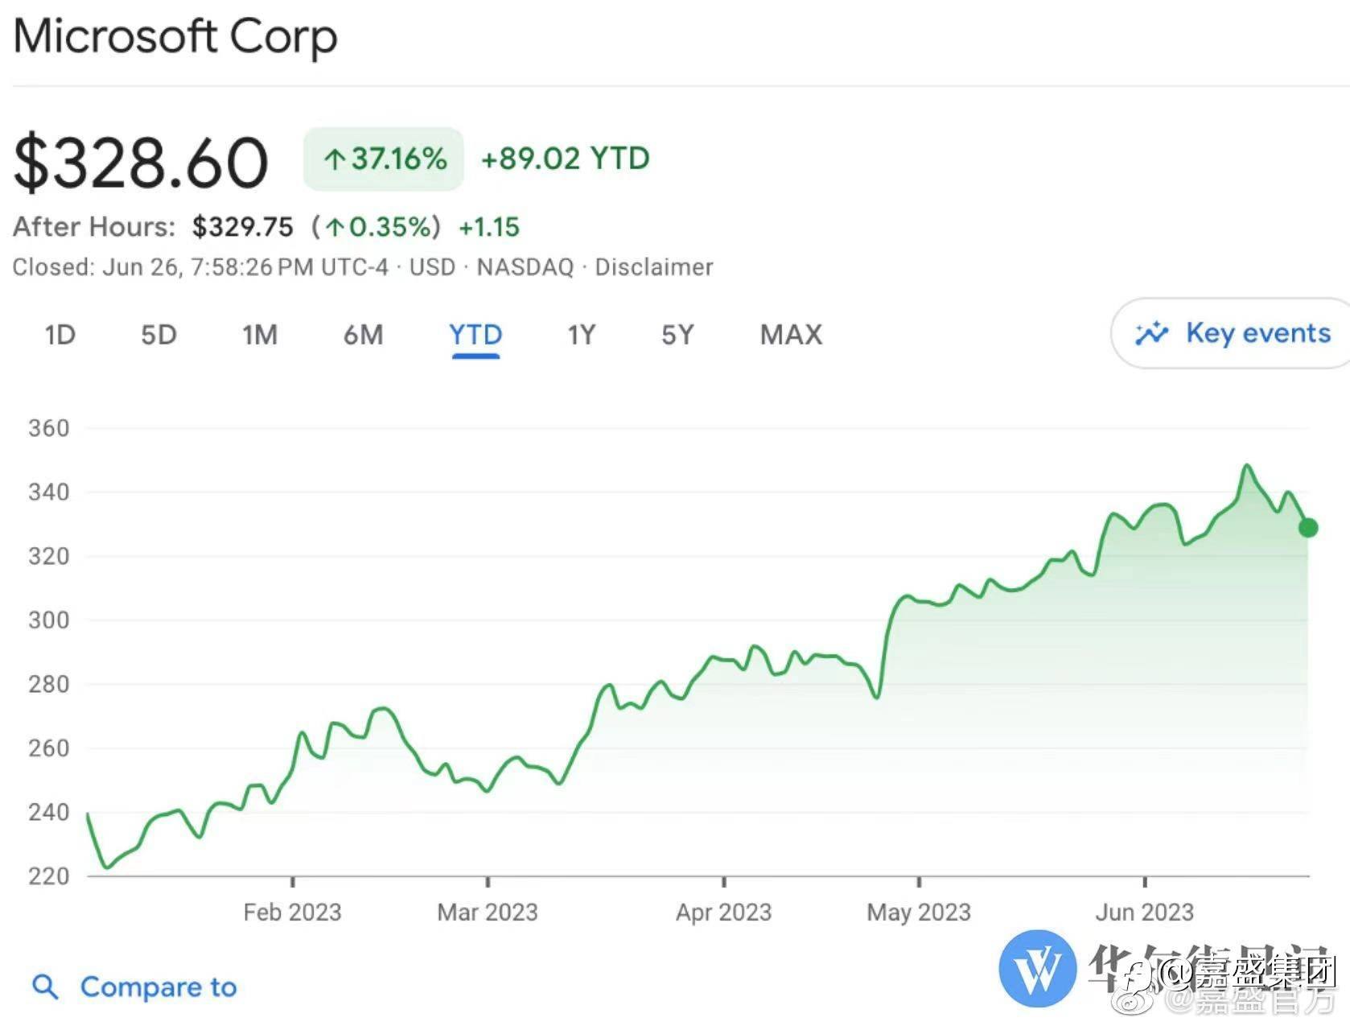Click the Apr 2023 axis label
Viewport: 1350px width, 1030px height.
724,913
